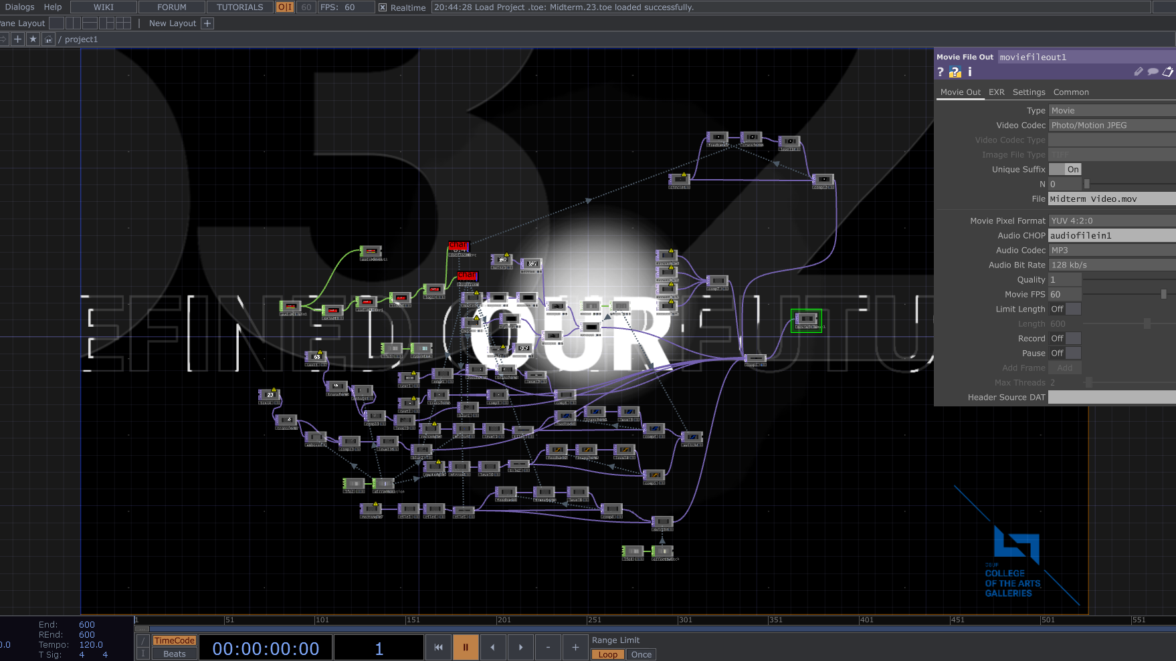Open the TUTORIALS link button
1176x661 pixels.
(240, 7)
